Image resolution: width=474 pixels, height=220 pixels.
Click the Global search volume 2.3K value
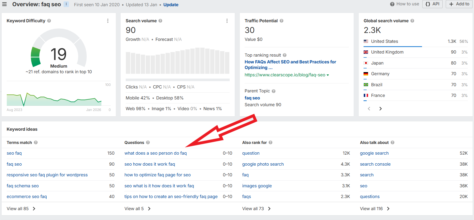[x=372, y=30]
